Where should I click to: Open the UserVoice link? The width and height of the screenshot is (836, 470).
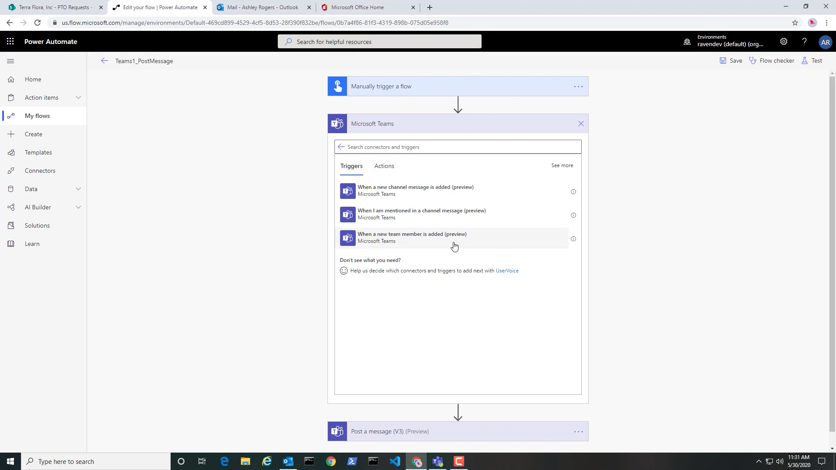[507, 271]
